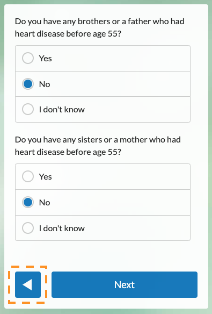212x314 pixels.
Task: Choose I don't know radio for mother question
Action: [28, 228]
